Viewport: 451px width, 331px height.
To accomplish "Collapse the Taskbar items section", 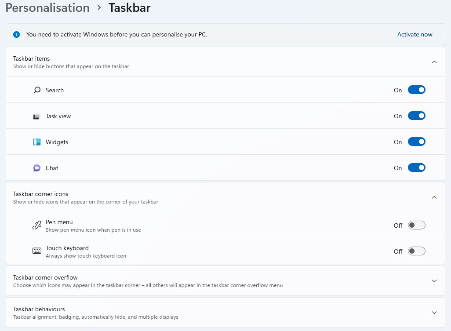I will point(434,62).
